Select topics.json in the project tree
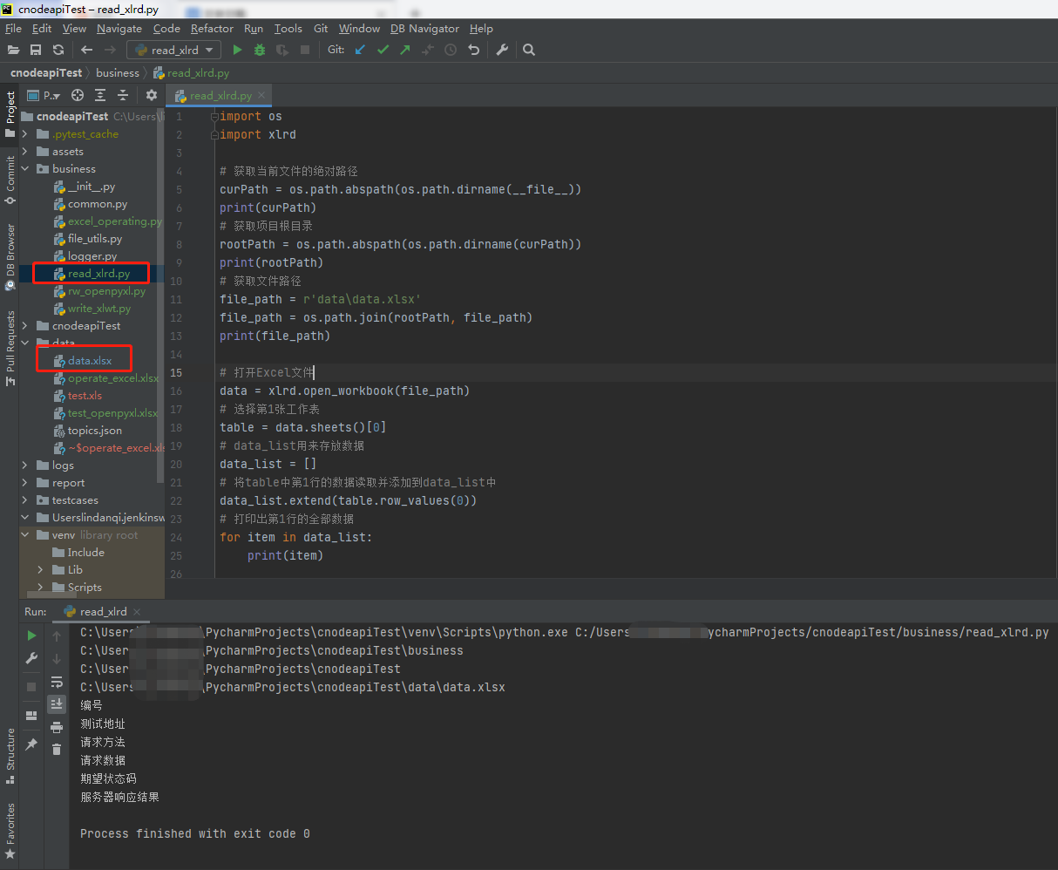The height and width of the screenshot is (870, 1058). pos(94,431)
